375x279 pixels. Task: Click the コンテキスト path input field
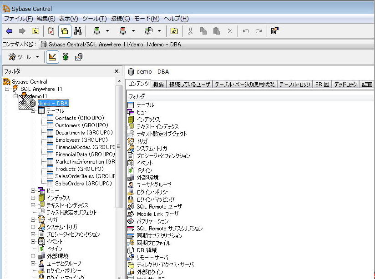point(205,44)
